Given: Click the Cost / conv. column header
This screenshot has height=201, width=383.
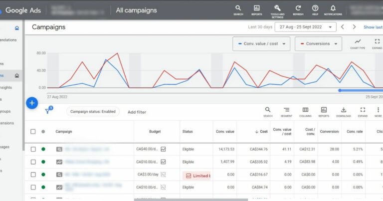Looking at the screenshot, I should (310, 132).
